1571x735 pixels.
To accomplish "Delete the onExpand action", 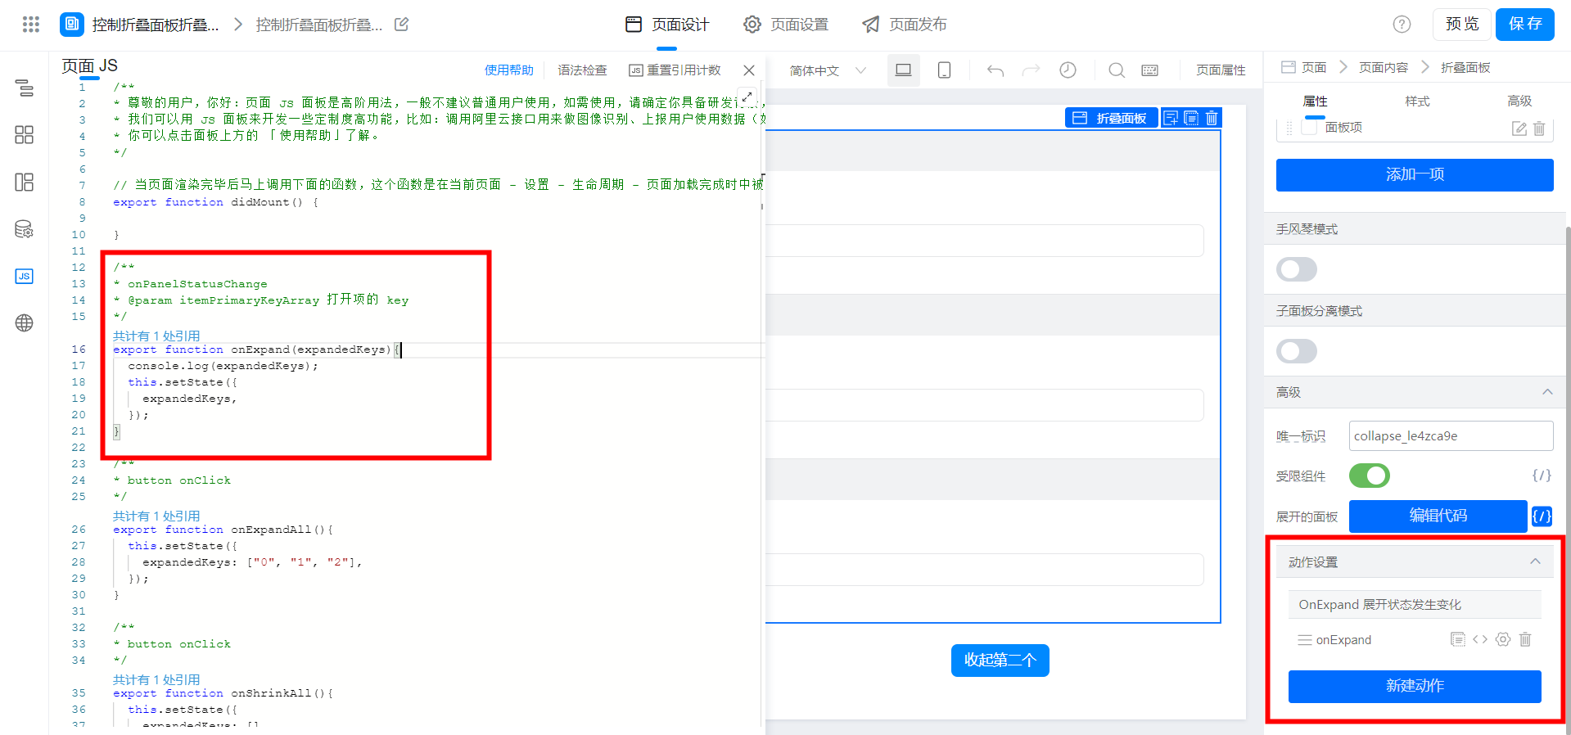I will coord(1525,639).
